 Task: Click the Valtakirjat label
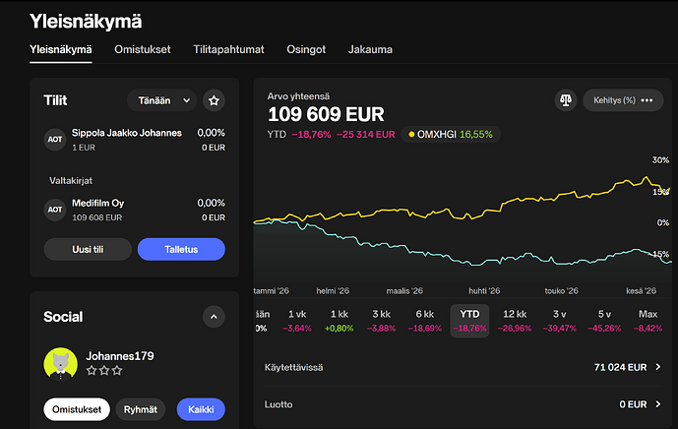point(71,181)
